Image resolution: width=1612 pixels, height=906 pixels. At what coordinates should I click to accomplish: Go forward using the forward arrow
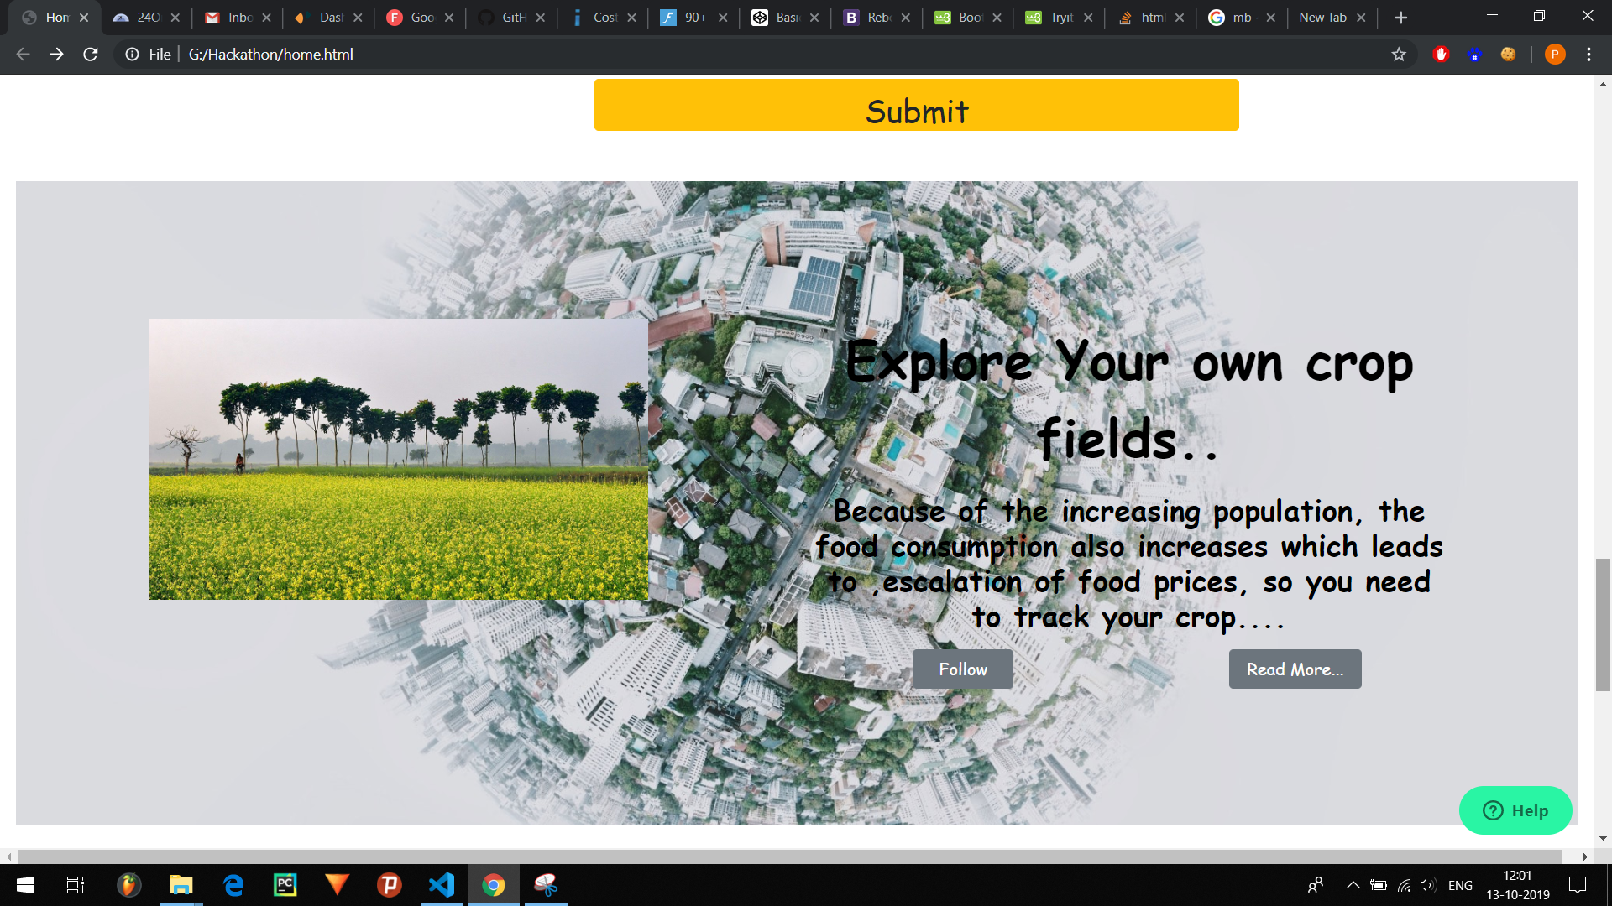56,55
